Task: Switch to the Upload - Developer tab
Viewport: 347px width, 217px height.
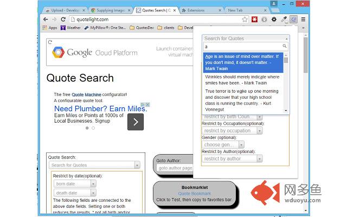Action: tap(65, 10)
